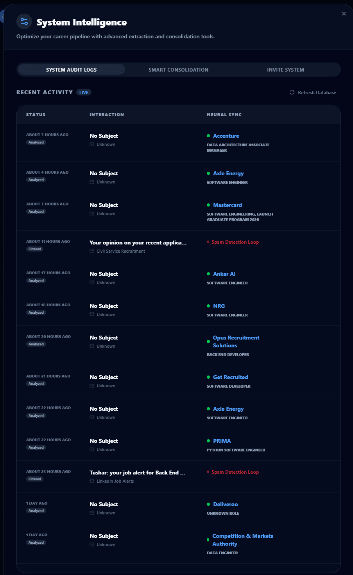Sort the table by the STATUS column header
This screenshot has width=353, height=575.
pyautogui.click(x=36, y=115)
